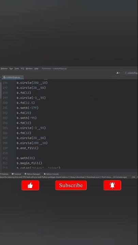The height and width of the screenshot is (245, 138).
Task: Click b.fd(12) on line 204
Action: click(x=24, y=123)
